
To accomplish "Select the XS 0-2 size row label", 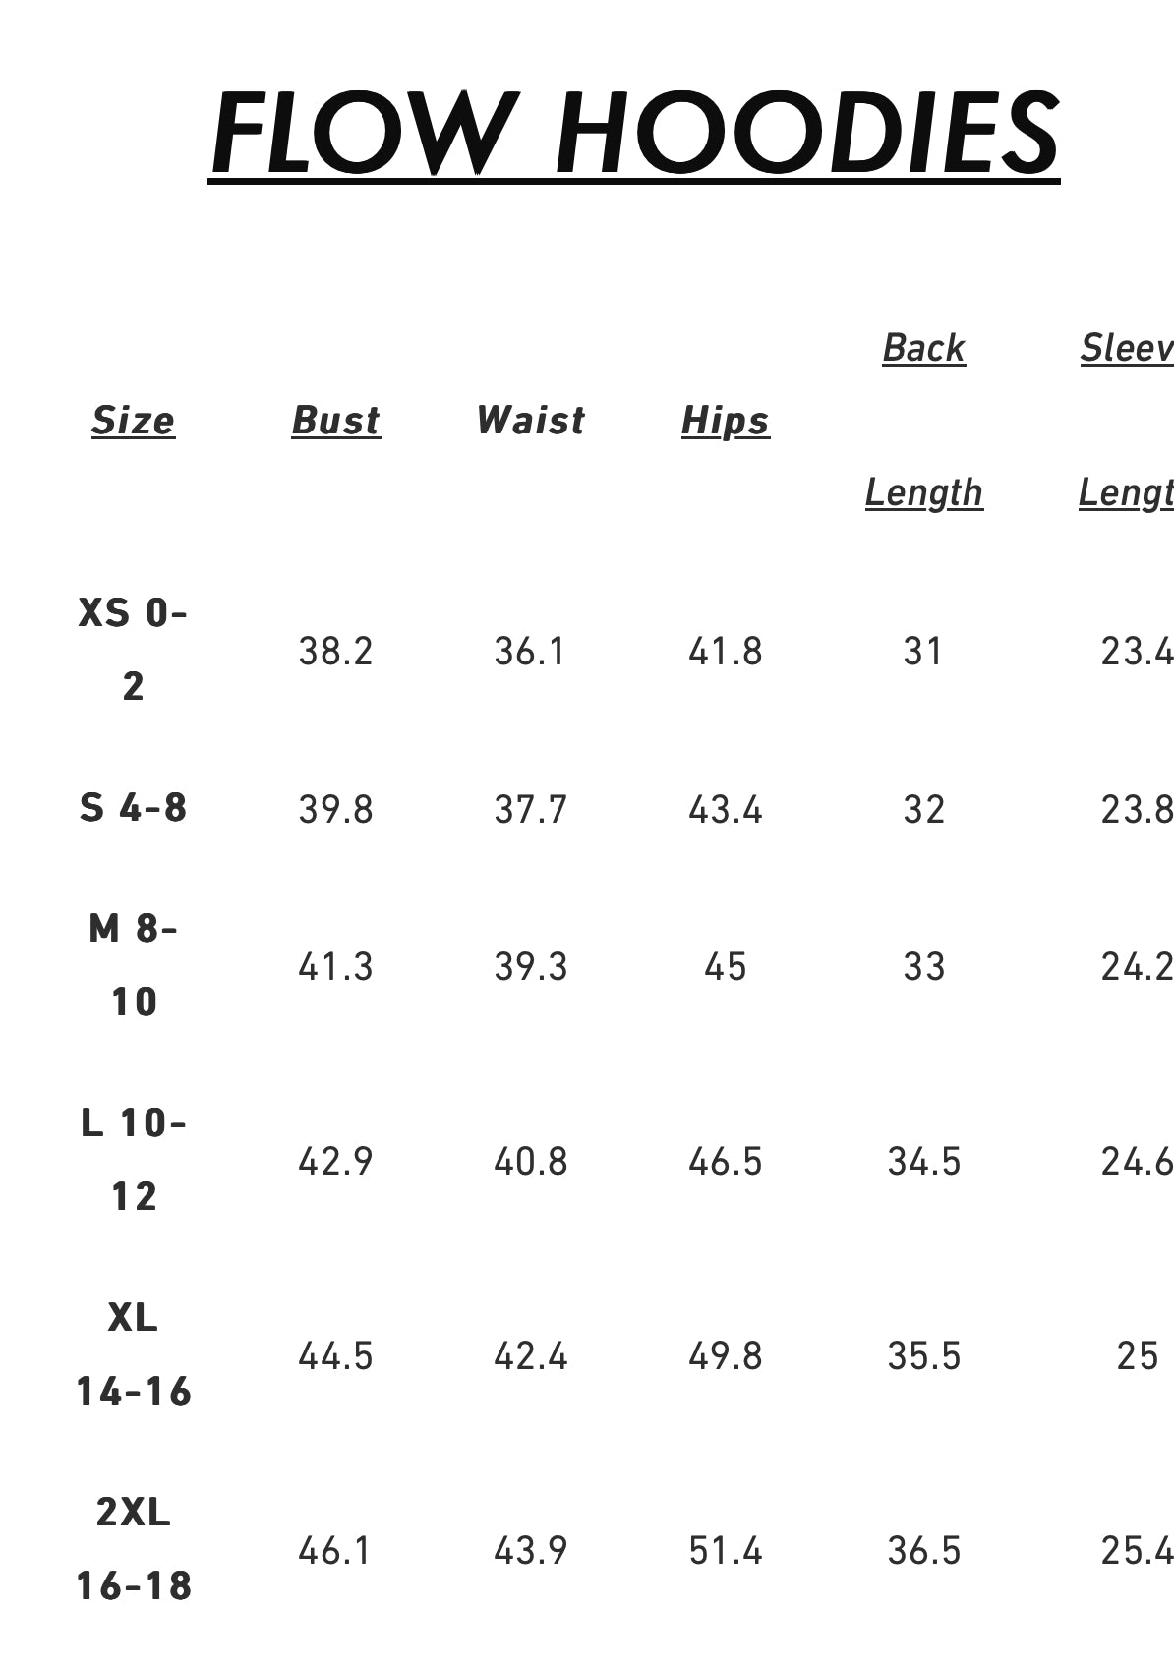I will coord(133,650).
